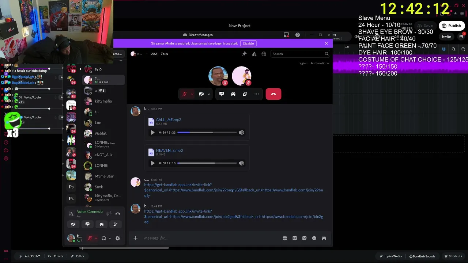Focus the Message text field
The width and height of the screenshot is (468, 263).
click(x=210, y=238)
